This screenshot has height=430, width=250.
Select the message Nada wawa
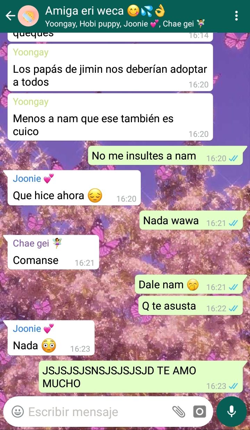click(x=191, y=221)
